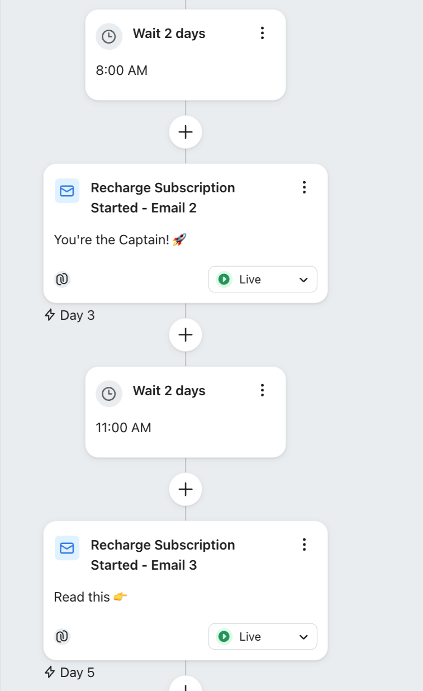Open the Live status dropdown for Email 2
Image resolution: width=423 pixels, height=691 pixels.
click(x=263, y=280)
